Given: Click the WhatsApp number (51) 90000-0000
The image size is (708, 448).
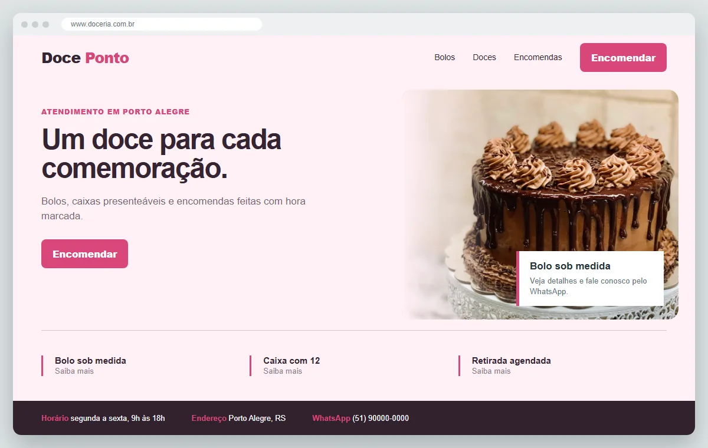Looking at the screenshot, I should click(381, 419).
